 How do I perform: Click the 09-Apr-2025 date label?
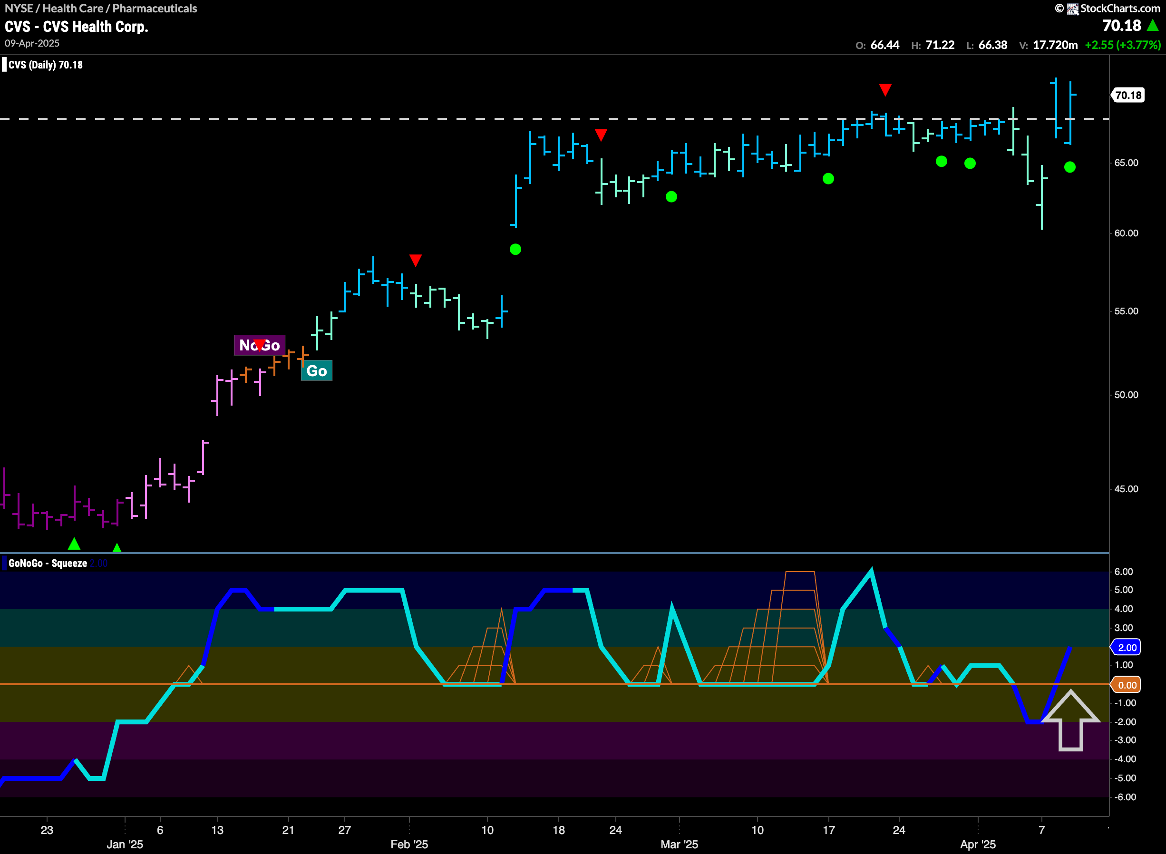[x=32, y=43]
